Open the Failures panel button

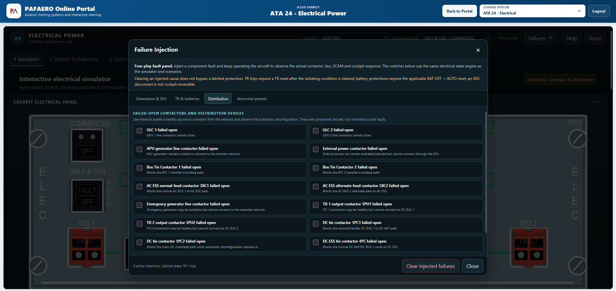[541, 38]
